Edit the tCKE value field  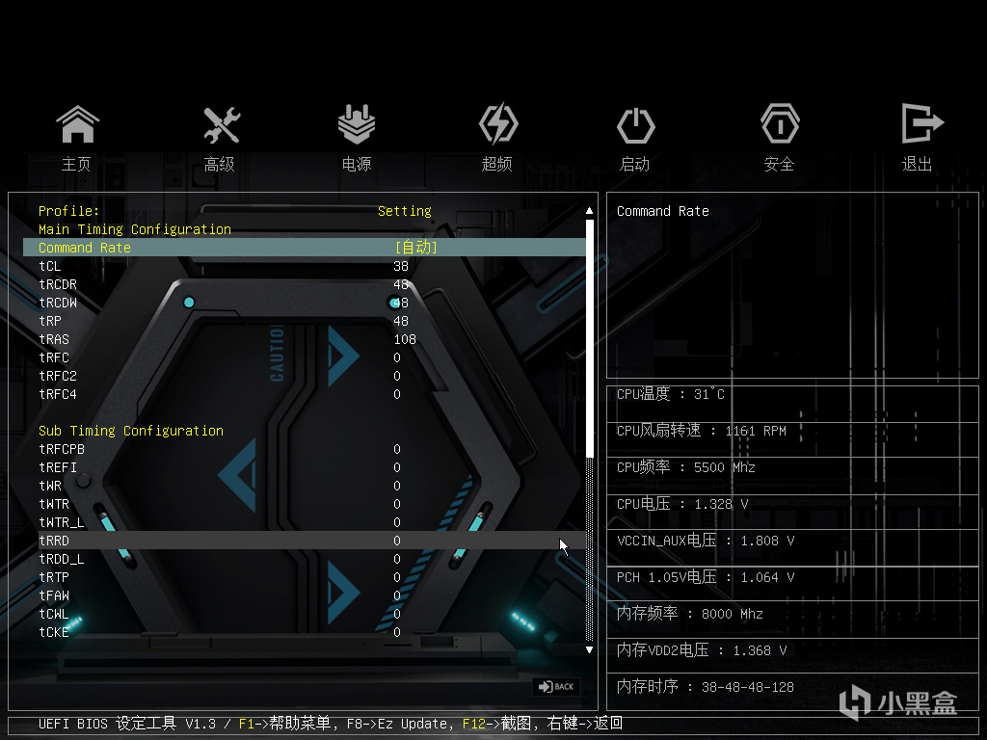pyautogui.click(x=397, y=632)
